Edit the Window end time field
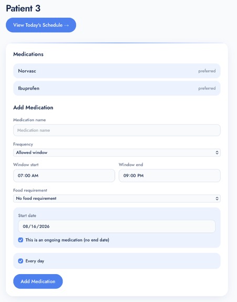The width and height of the screenshot is (237, 302). click(x=170, y=176)
